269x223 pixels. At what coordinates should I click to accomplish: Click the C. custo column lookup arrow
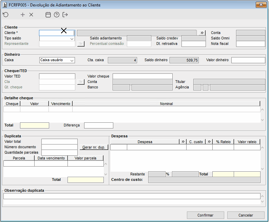209,142
